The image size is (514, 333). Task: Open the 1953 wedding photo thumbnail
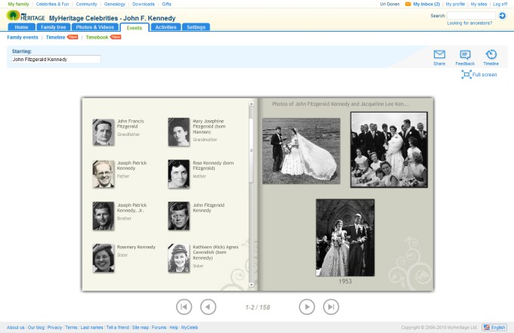click(345, 237)
